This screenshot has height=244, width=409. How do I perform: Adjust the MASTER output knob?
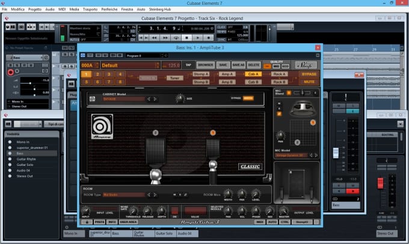pyautogui.click(x=283, y=210)
